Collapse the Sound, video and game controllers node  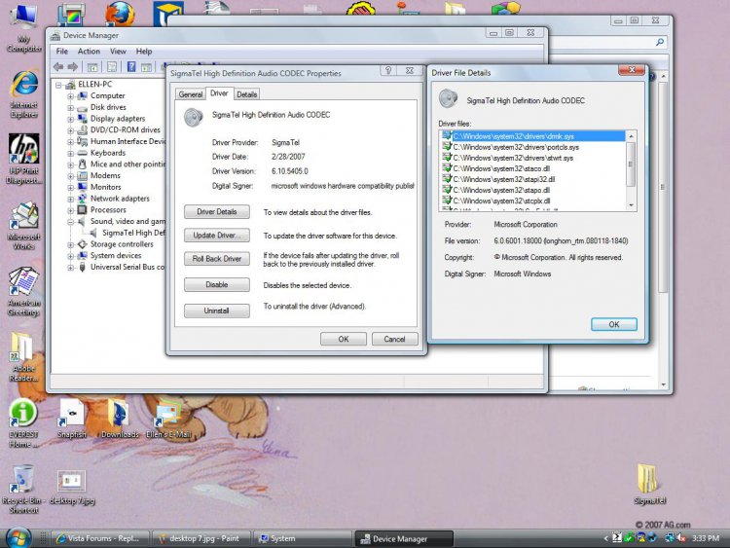coord(70,222)
